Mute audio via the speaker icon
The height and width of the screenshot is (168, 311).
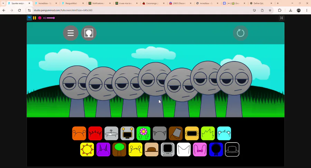[x=45, y=18]
